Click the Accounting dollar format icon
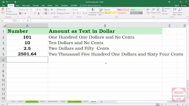Image resolution: width=189 pixels, height=106 pixels. pyautogui.click(x=74, y=13)
